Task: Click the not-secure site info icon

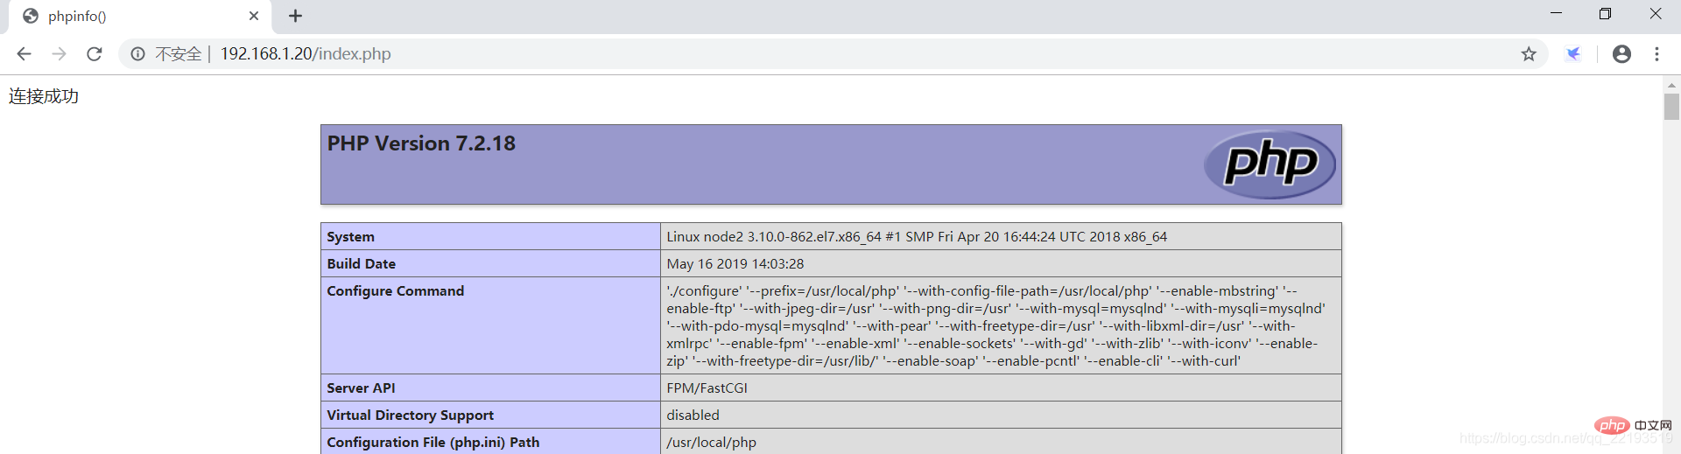Action: [x=137, y=54]
